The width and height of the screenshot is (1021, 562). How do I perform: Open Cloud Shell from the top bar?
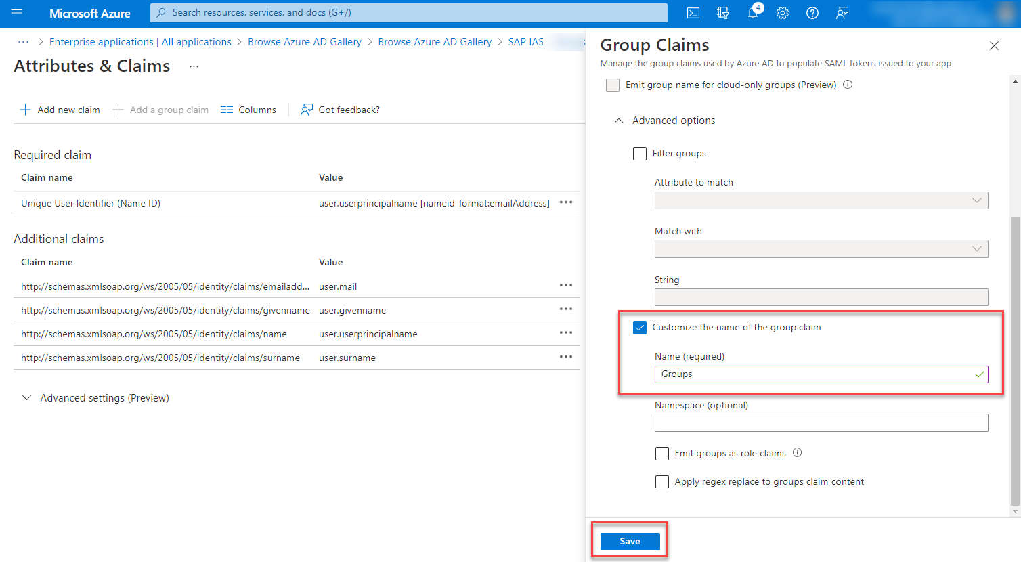tap(693, 13)
